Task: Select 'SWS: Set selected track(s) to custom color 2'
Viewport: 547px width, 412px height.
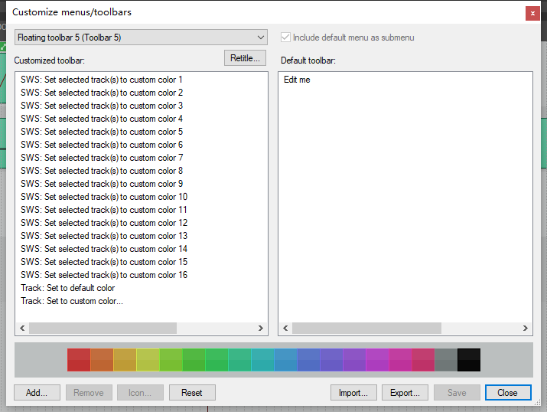Action: (x=102, y=93)
